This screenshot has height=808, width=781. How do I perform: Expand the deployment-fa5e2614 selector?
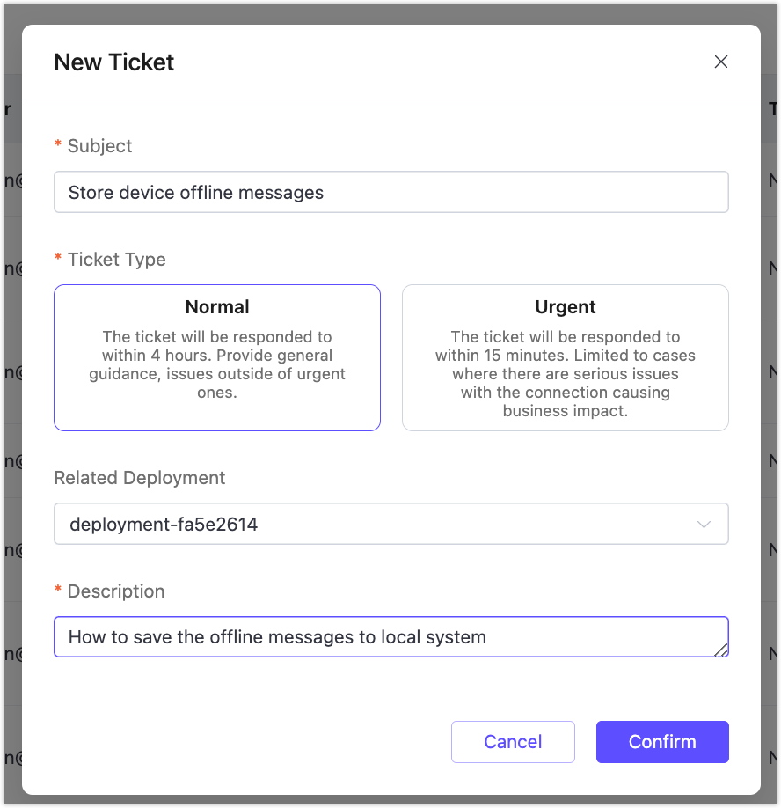390,523
